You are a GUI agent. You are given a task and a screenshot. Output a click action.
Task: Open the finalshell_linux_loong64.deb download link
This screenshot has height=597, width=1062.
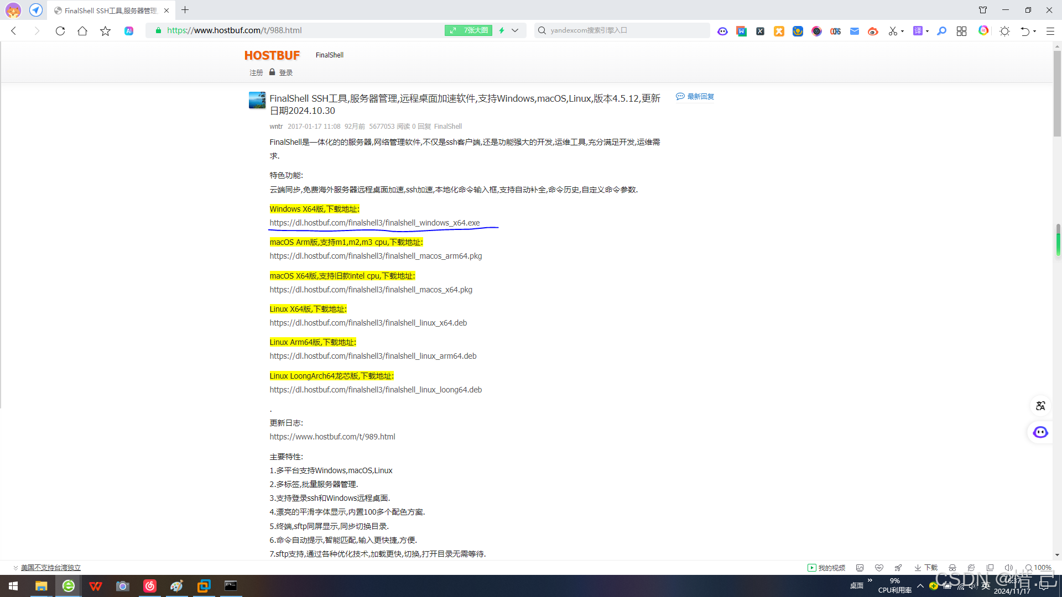click(x=376, y=390)
